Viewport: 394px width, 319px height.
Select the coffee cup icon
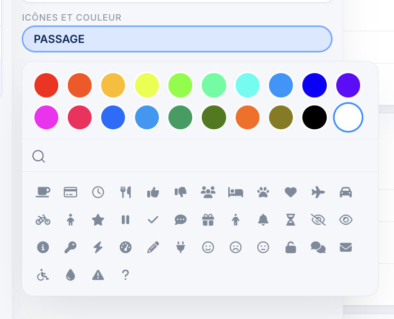(43, 192)
